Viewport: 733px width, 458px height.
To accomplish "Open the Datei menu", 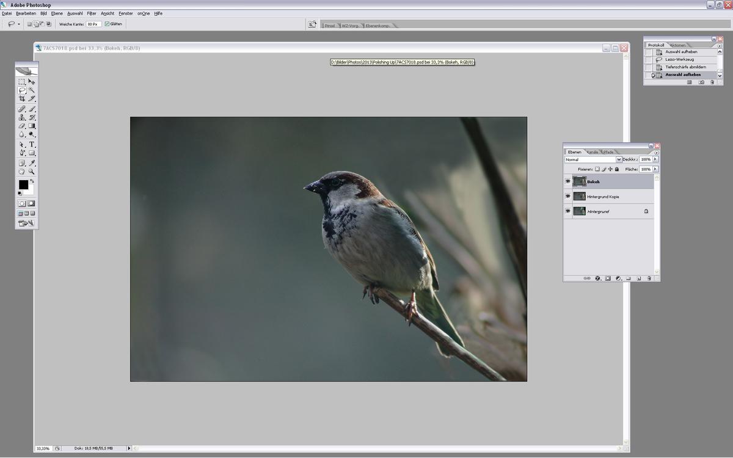I will pyautogui.click(x=7, y=13).
